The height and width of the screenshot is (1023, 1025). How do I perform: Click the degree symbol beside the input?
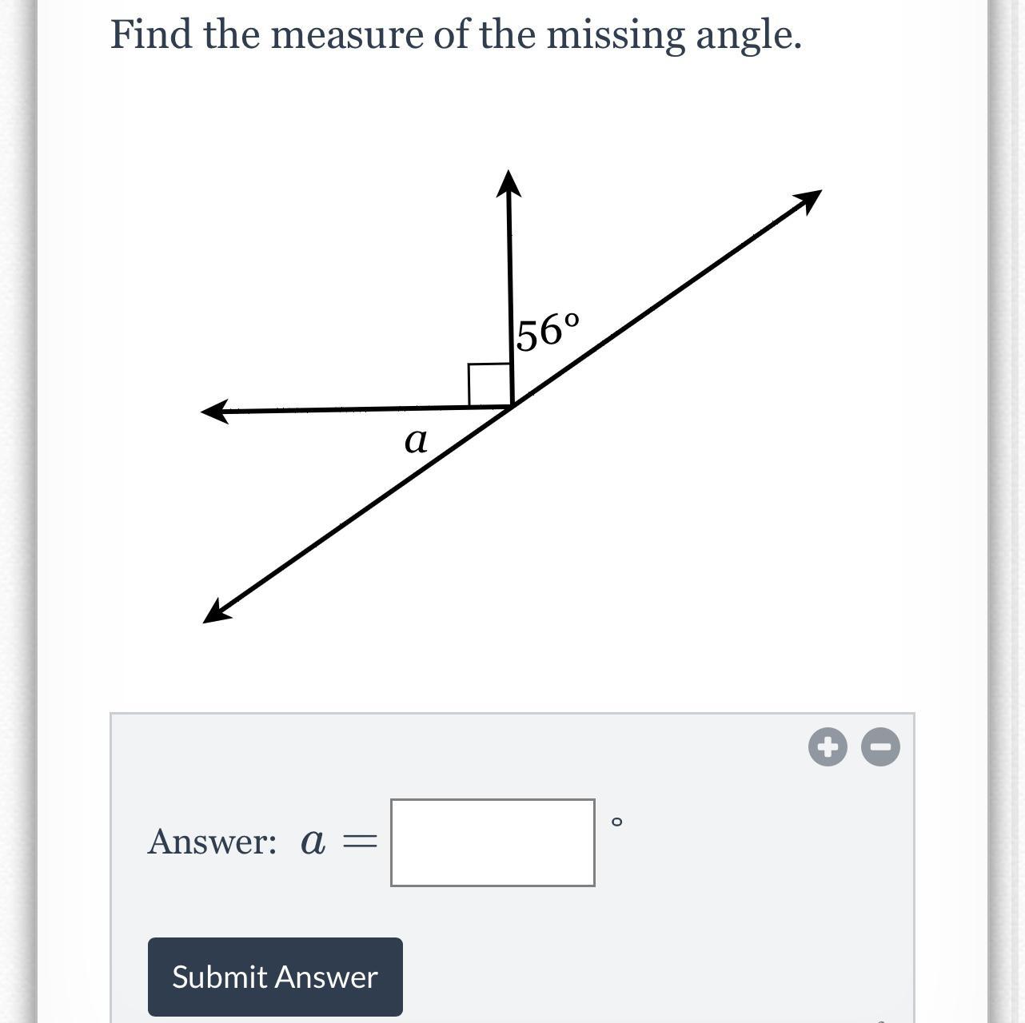[x=616, y=822]
